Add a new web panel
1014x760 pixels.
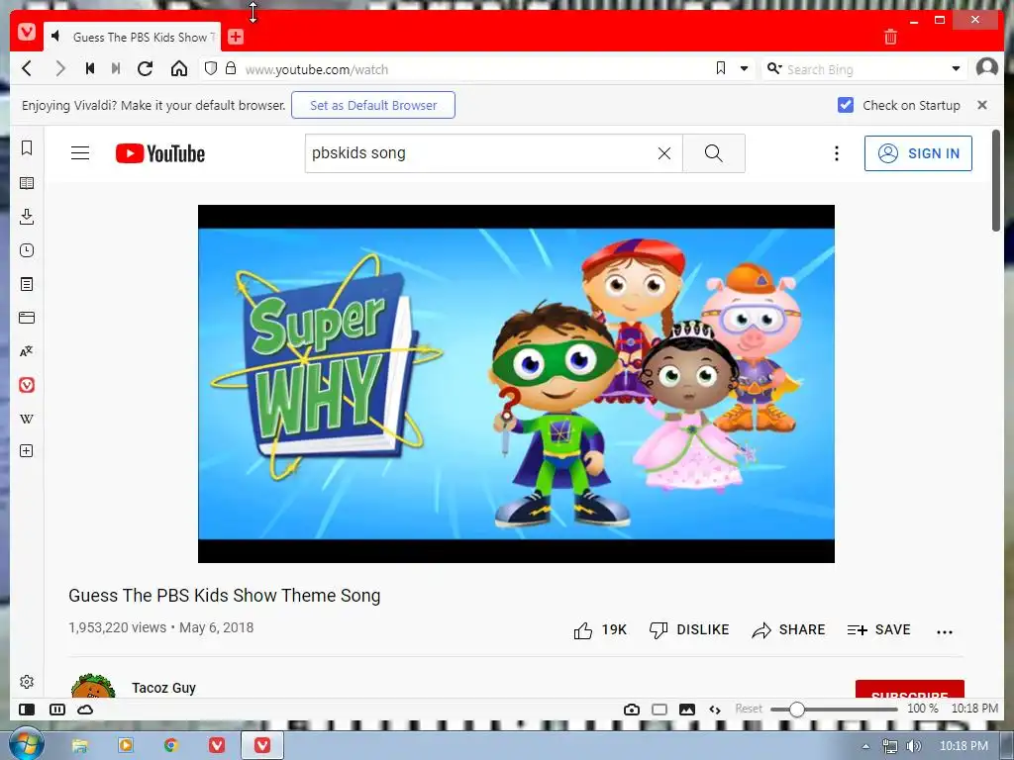[27, 451]
